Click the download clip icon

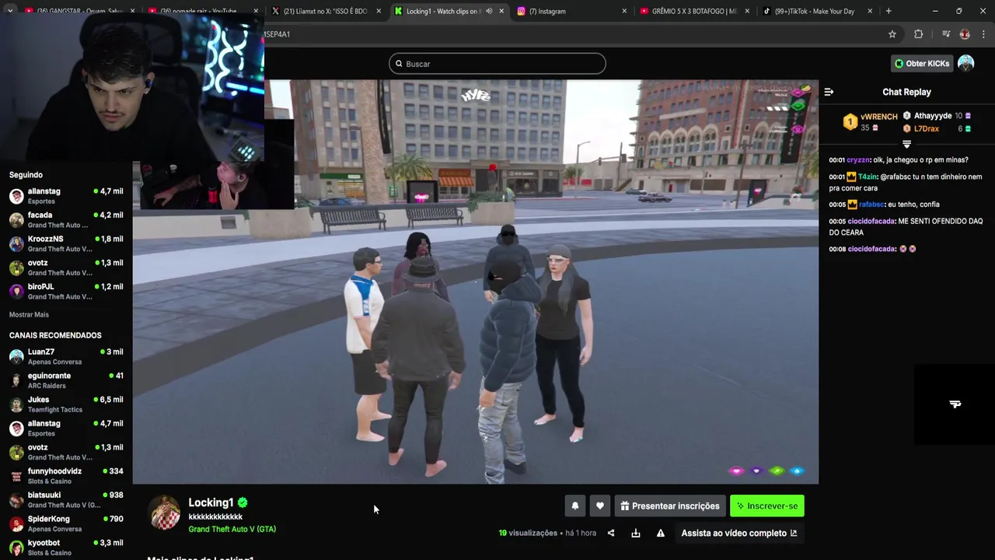636,533
